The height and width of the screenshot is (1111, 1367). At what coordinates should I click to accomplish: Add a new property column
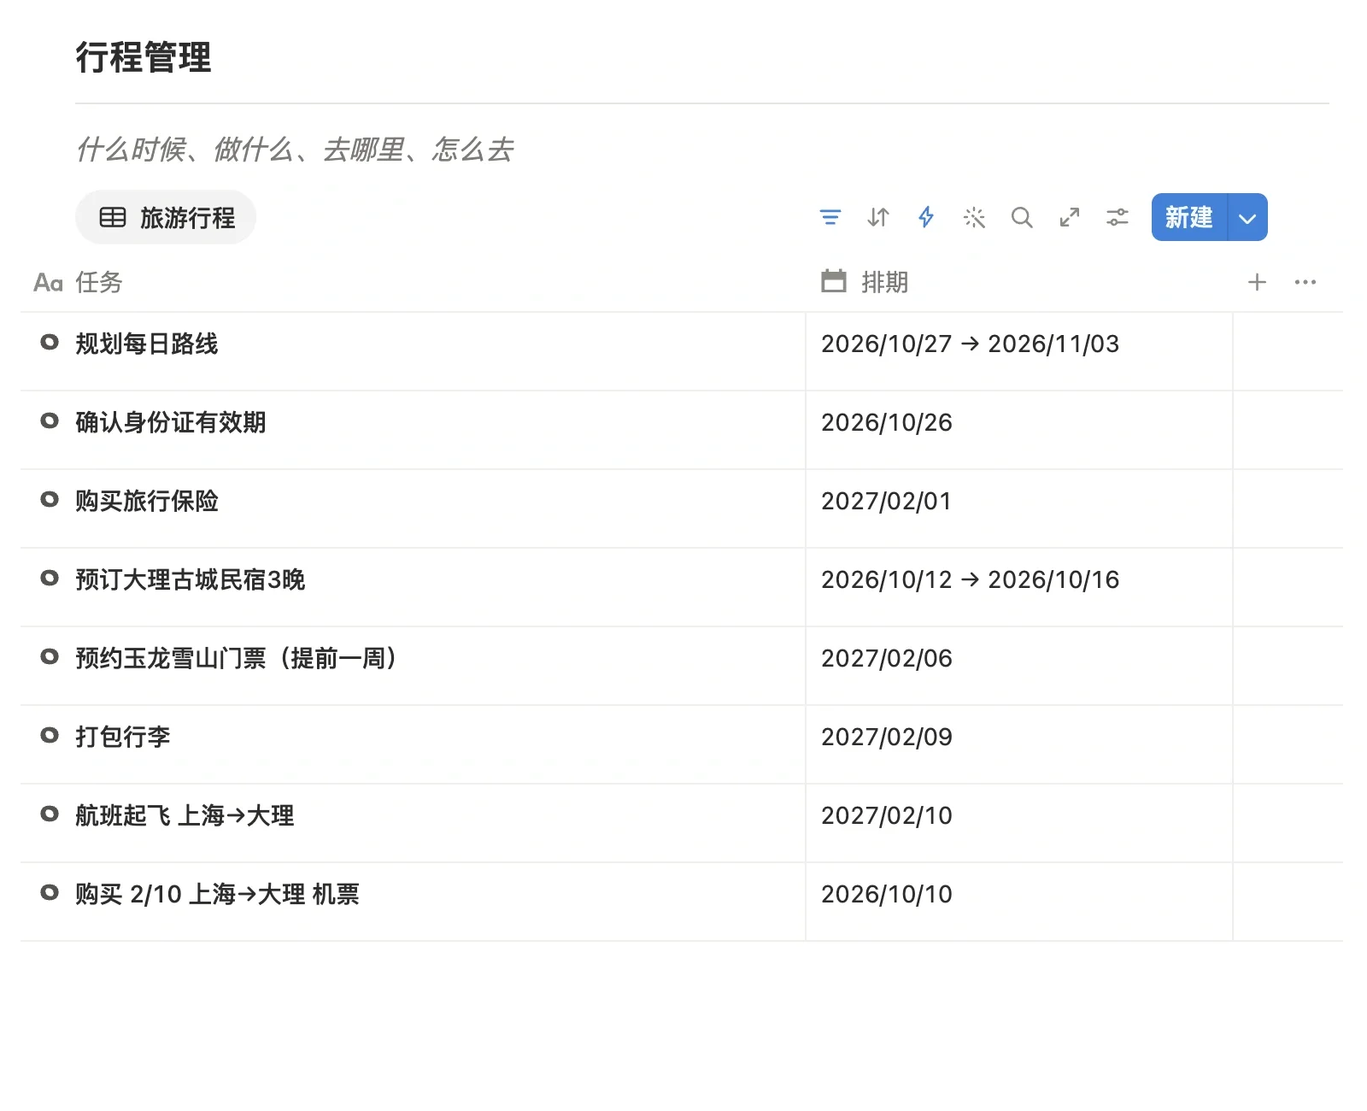pyautogui.click(x=1257, y=282)
